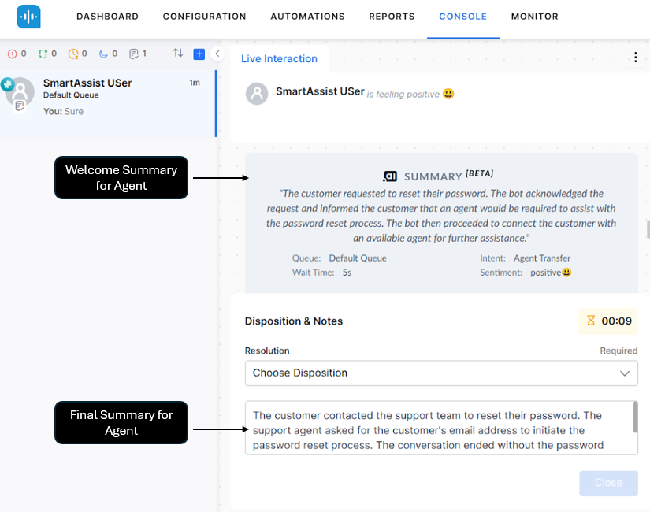The width and height of the screenshot is (650, 512).
Task: Sort conversations with the up-down arrows icon
Action: (x=178, y=54)
